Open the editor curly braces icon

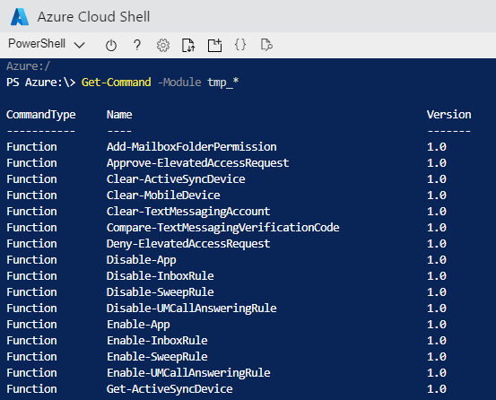pos(240,45)
